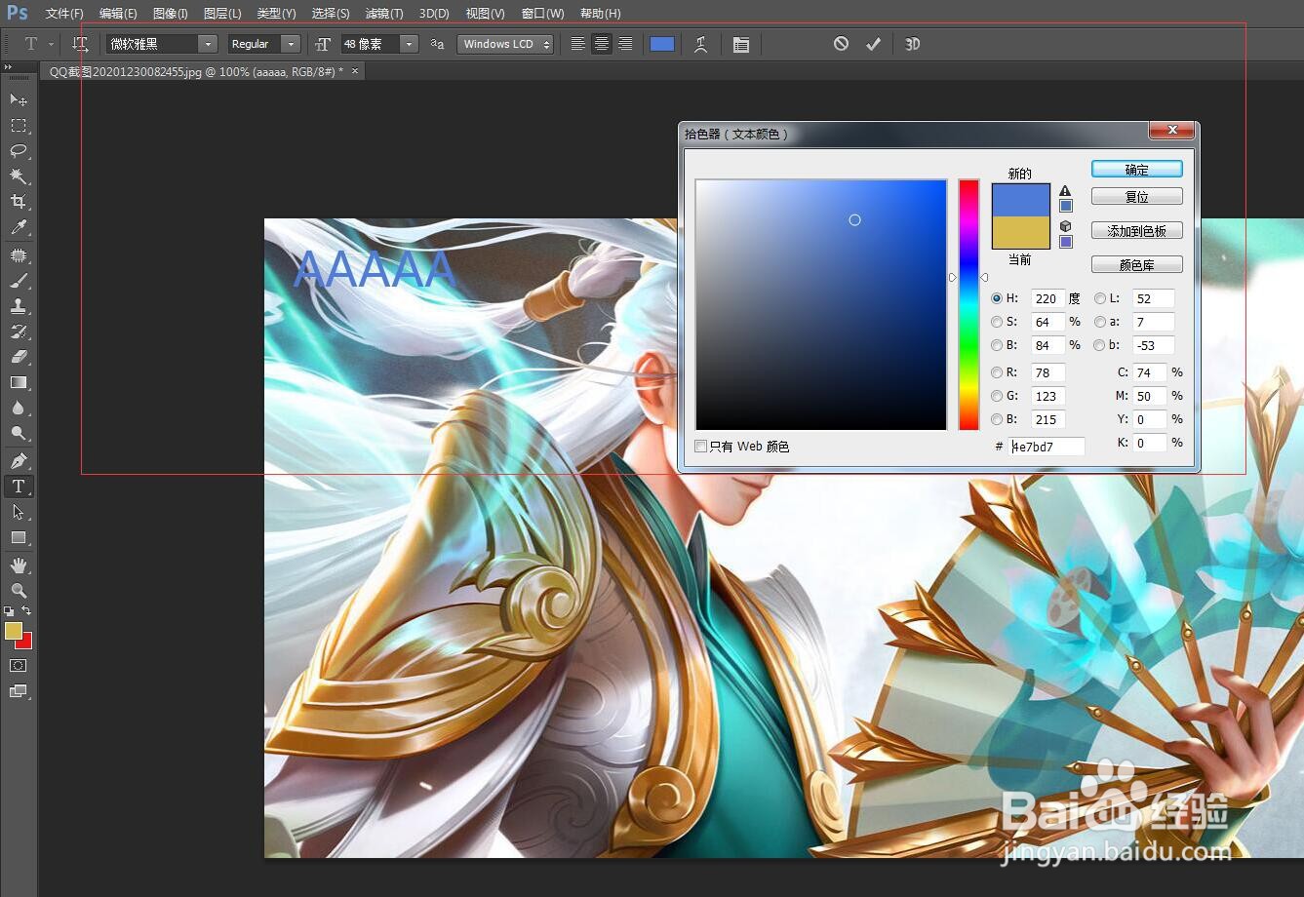Select the Healing Brush tool
This screenshot has width=1304, height=897.
click(x=18, y=255)
